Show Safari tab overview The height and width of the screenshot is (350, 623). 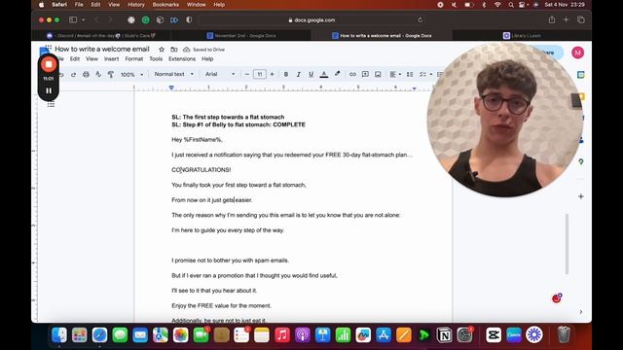581,19
